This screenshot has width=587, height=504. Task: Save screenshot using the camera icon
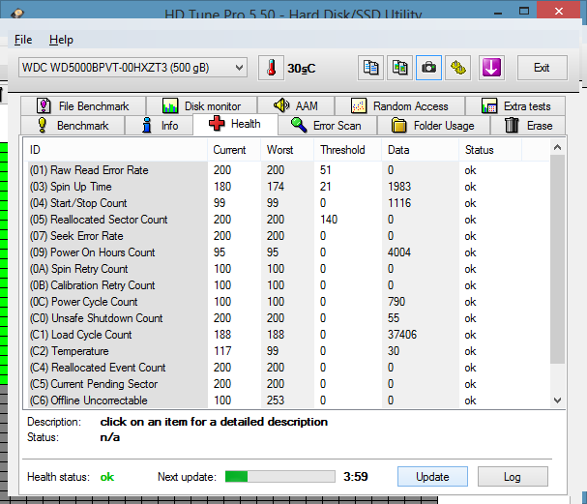coord(428,68)
